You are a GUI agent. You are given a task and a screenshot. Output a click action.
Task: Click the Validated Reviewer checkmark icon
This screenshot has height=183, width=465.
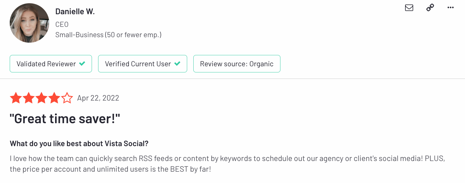[82, 64]
